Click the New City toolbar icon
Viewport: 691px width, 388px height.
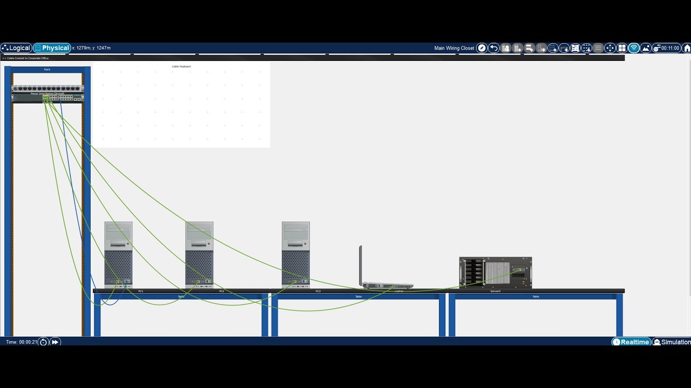[506, 48]
